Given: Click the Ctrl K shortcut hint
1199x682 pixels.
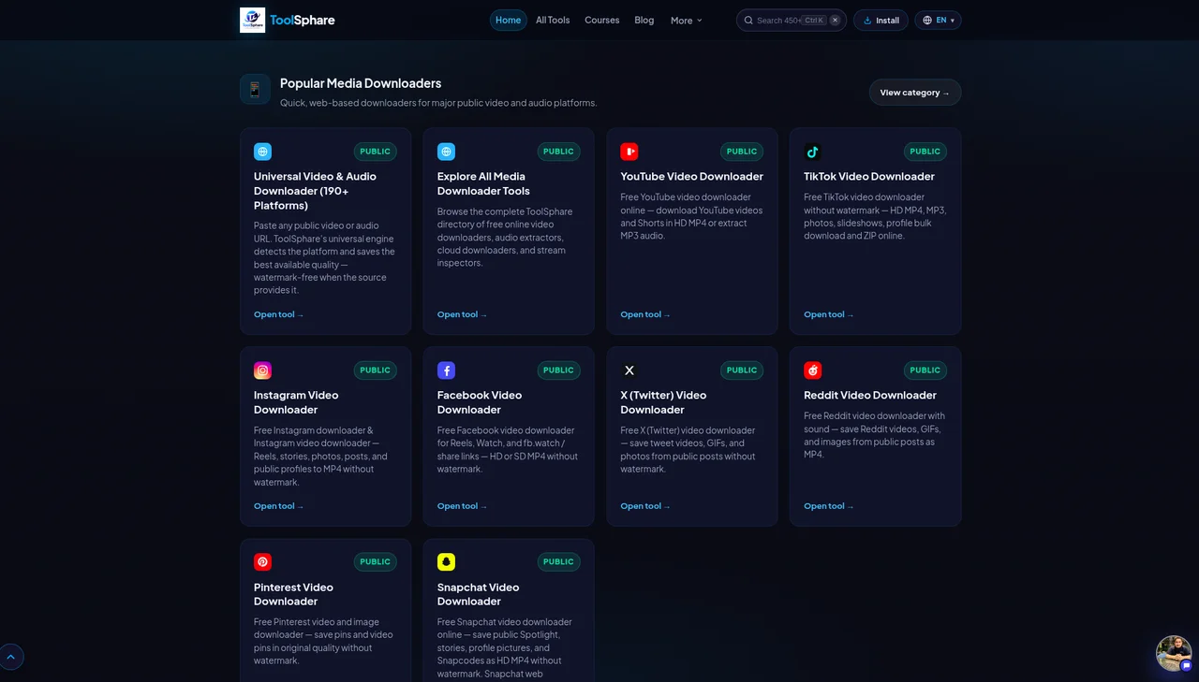Looking at the screenshot, I should point(814,20).
